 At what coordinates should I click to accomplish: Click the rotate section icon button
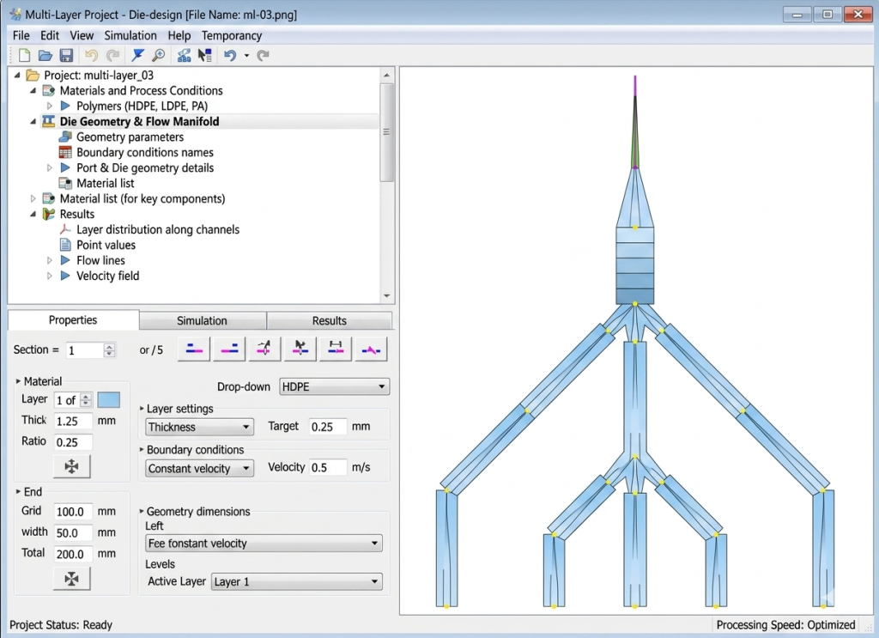click(264, 349)
